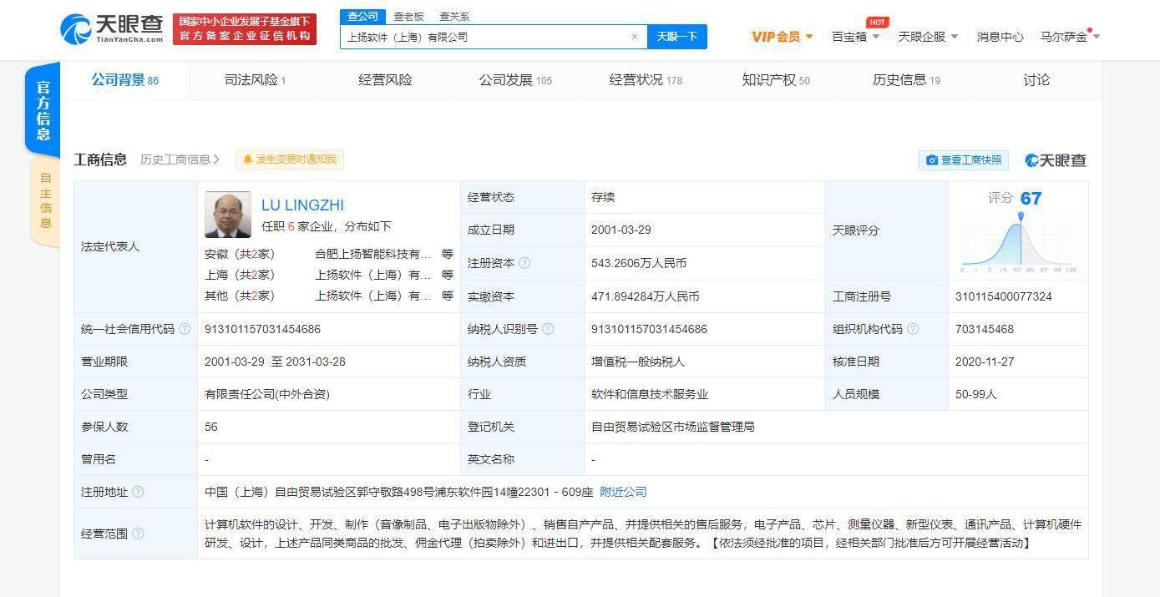Select the 查老板 search tab

pos(408,17)
